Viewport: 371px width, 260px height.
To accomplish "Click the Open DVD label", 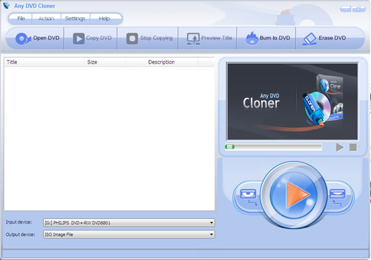I will (46, 38).
